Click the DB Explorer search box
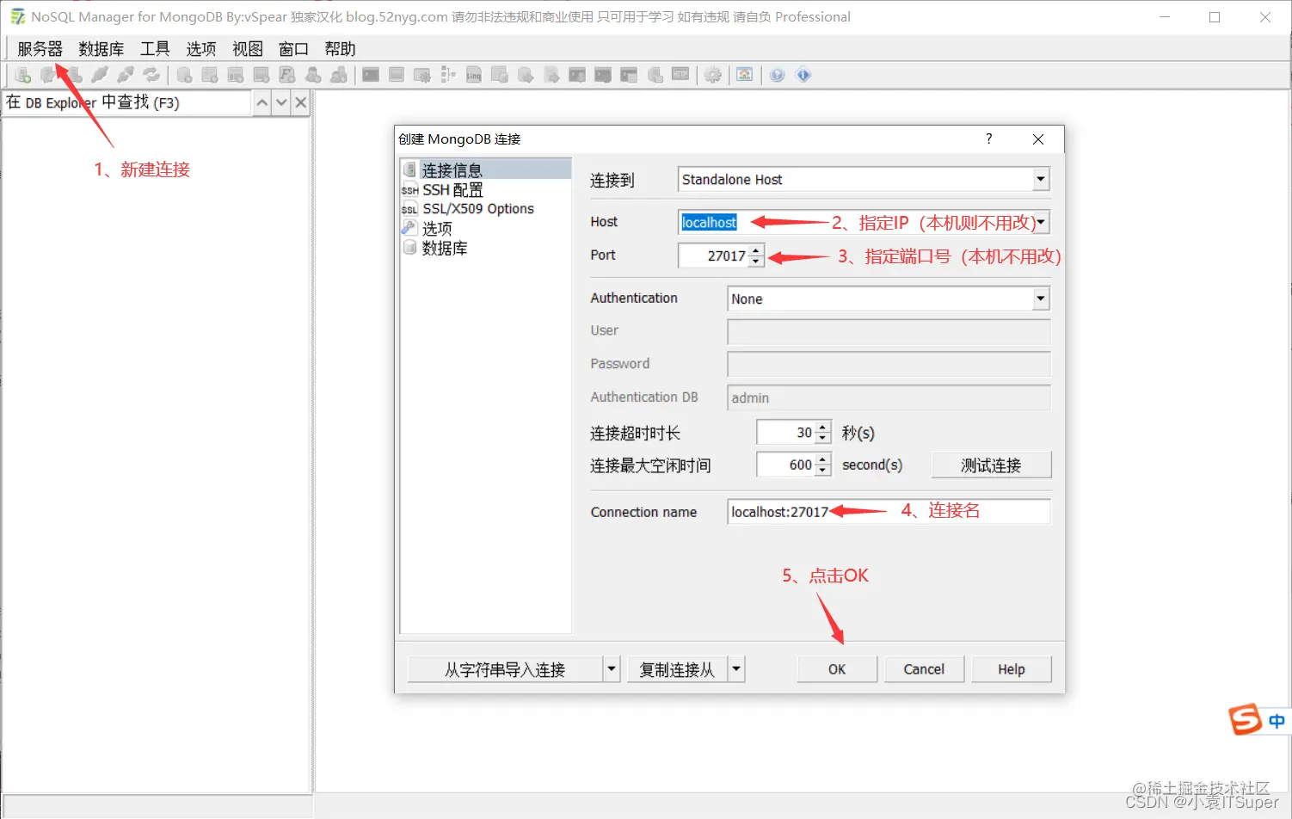The width and height of the screenshot is (1292, 819). [127, 103]
